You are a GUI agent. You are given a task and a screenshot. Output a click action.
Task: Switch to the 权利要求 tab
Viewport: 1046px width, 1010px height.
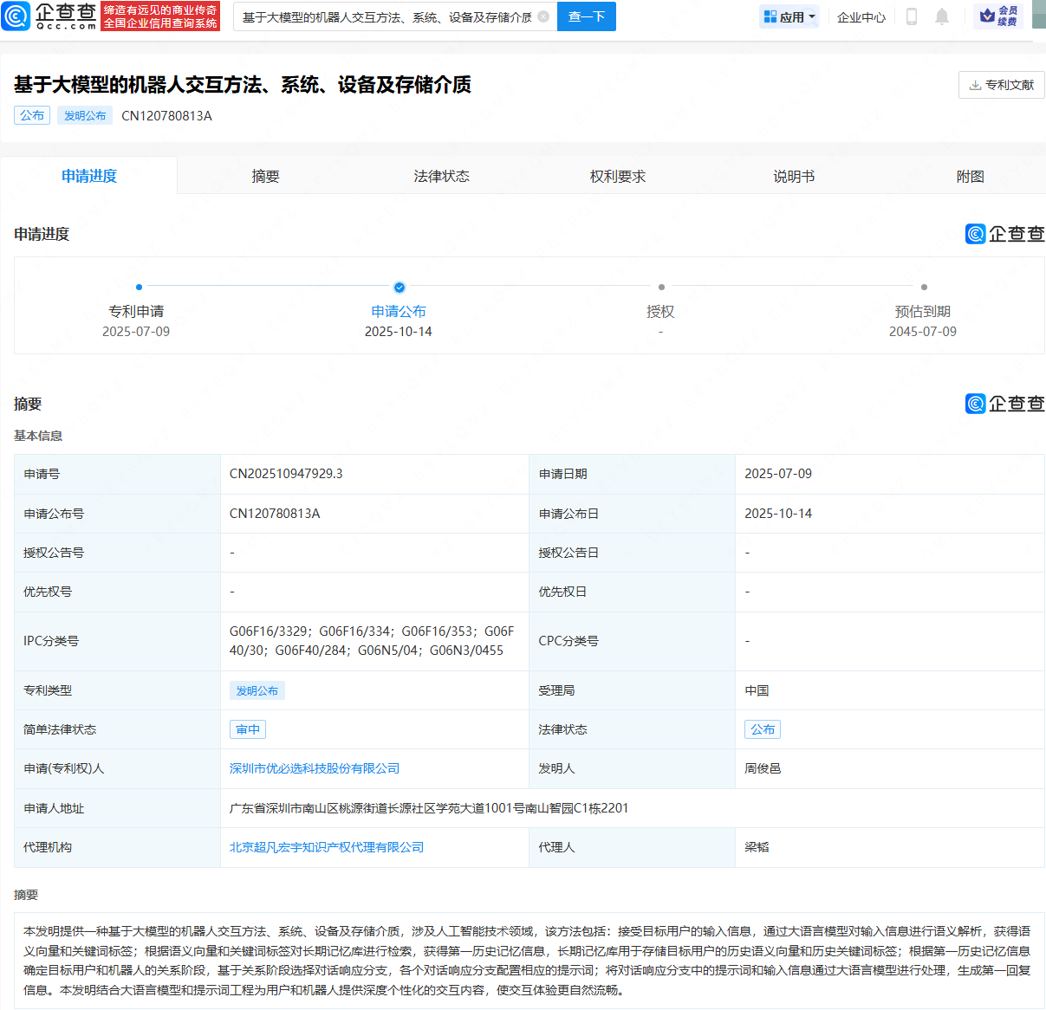617,176
